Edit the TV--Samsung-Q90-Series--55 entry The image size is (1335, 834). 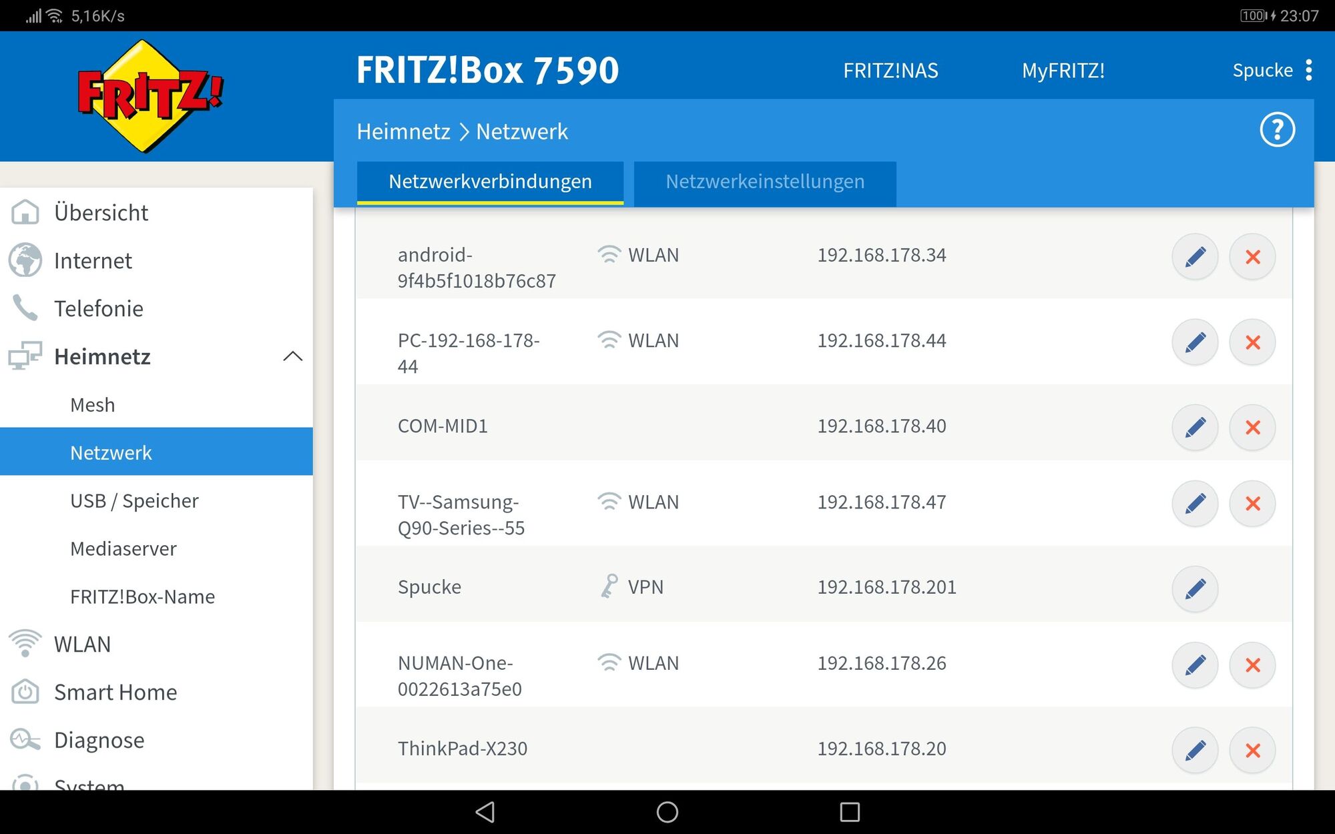(1195, 503)
